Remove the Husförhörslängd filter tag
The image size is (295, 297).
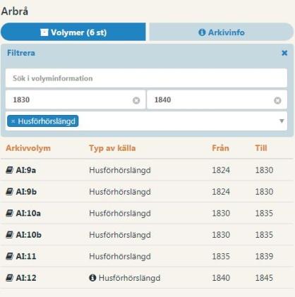(13, 121)
